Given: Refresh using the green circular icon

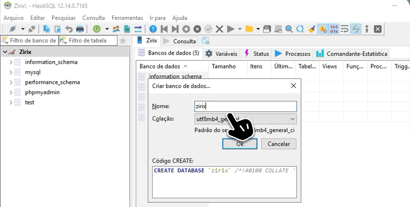Looking at the screenshot, I should pos(96,29).
